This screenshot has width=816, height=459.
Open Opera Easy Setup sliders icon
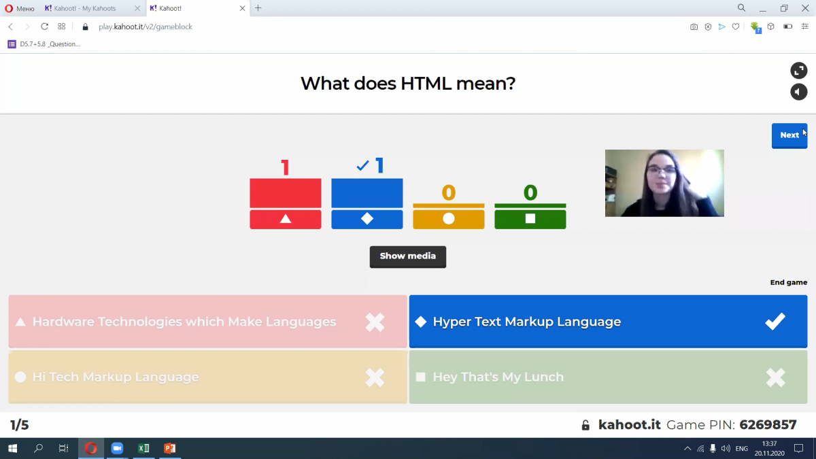[x=805, y=27]
